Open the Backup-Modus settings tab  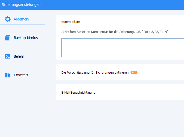pyautogui.click(x=26, y=38)
